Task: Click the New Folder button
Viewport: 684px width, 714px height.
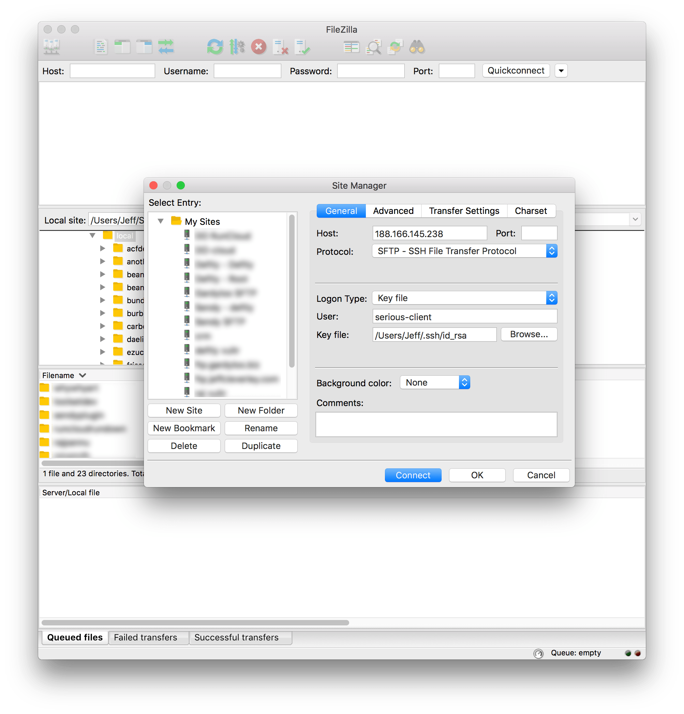Action: point(261,410)
